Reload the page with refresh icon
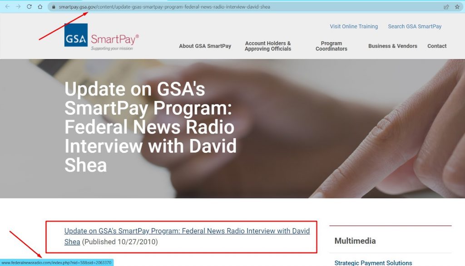The width and height of the screenshot is (465, 266). (29, 6)
